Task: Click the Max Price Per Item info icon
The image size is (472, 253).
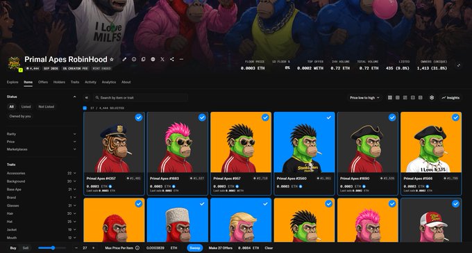Action: [137, 248]
